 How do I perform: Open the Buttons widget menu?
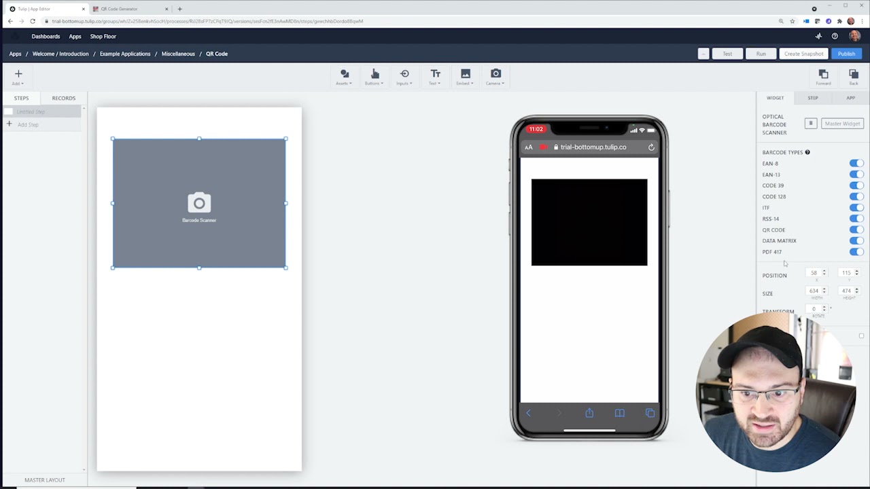[375, 77]
